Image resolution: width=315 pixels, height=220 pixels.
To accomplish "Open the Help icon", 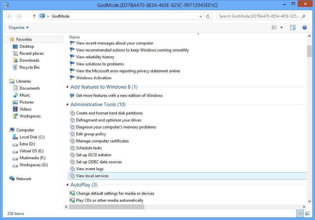I will pos(305,28).
